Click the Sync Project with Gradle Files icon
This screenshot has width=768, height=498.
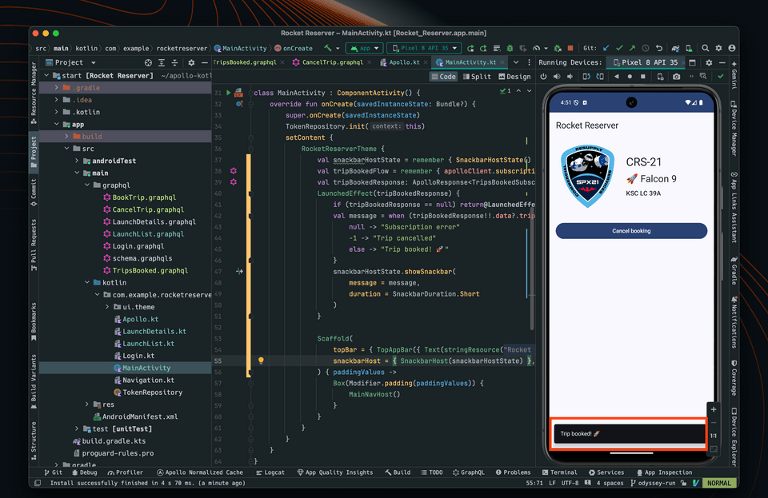pos(675,48)
